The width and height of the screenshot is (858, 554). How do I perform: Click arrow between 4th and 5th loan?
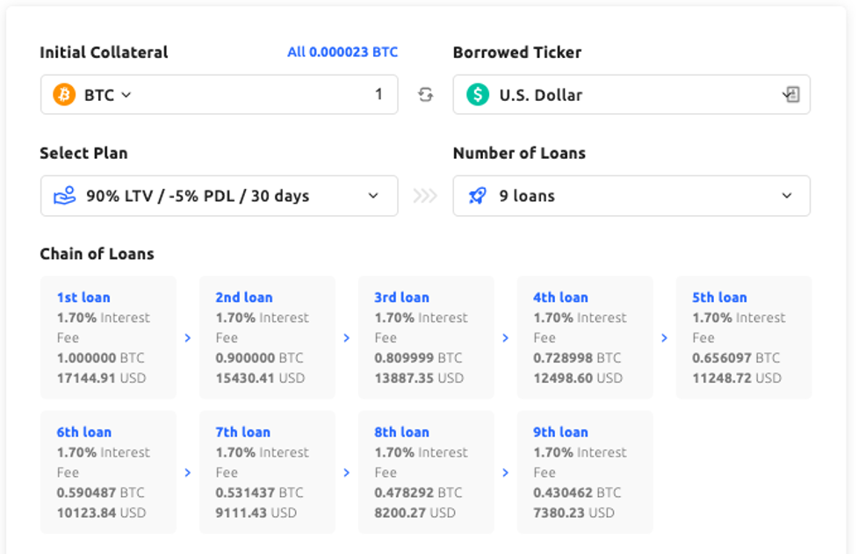click(664, 338)
